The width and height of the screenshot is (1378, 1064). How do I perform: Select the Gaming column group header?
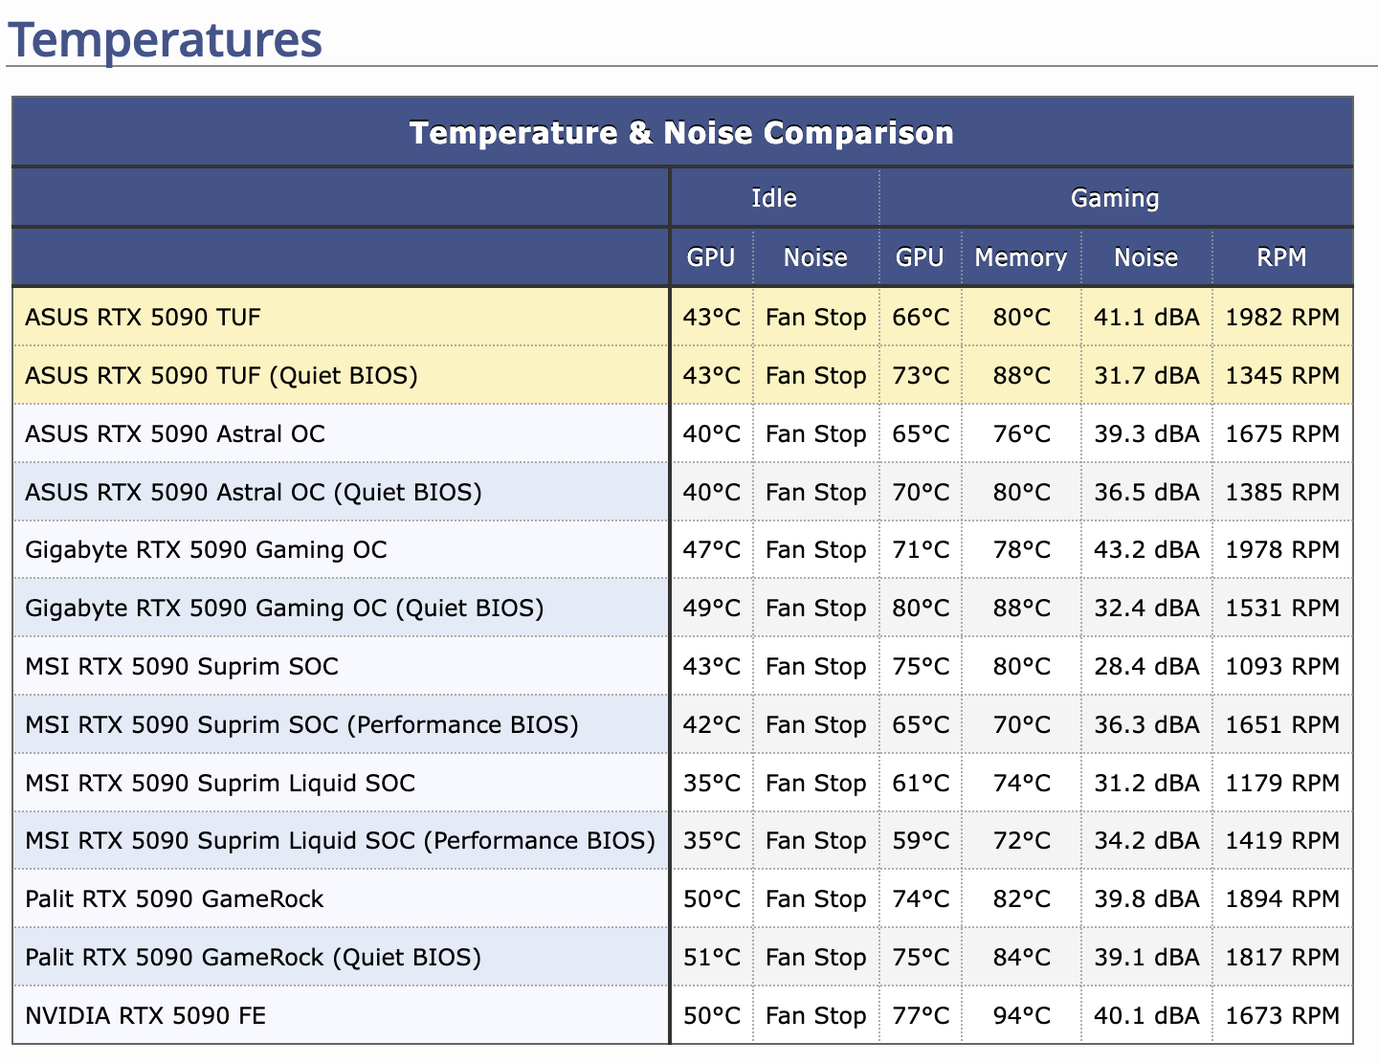[1115, 198]
